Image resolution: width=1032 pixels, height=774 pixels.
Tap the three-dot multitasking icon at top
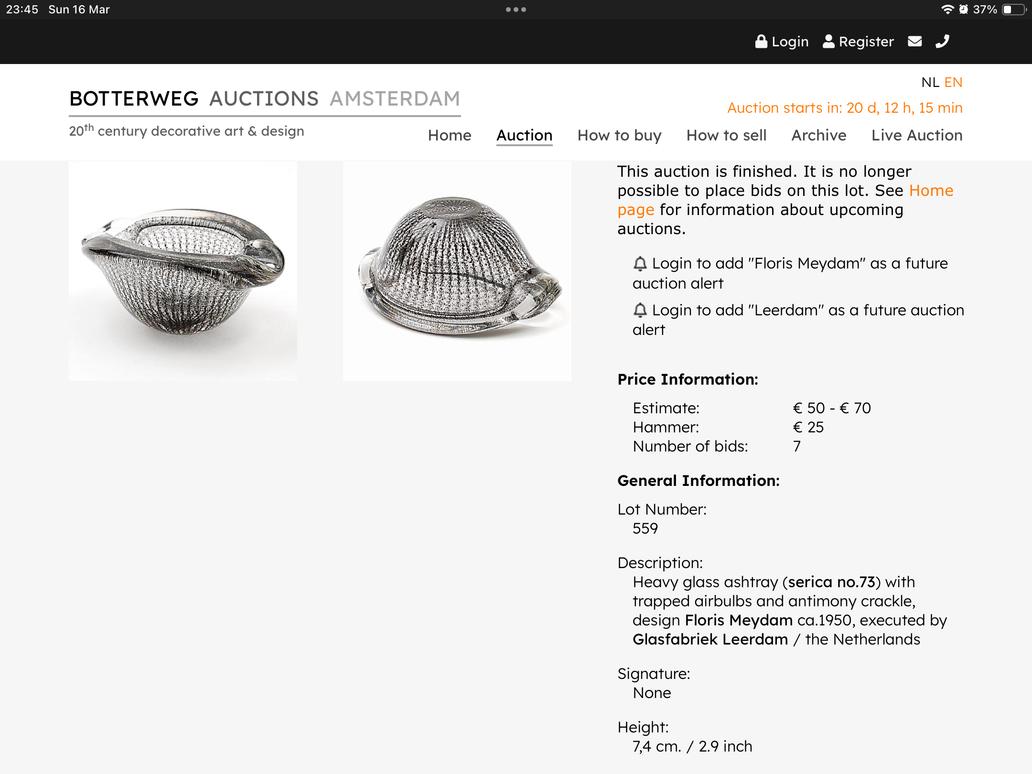pyautogui.click(x=516, y=10)
